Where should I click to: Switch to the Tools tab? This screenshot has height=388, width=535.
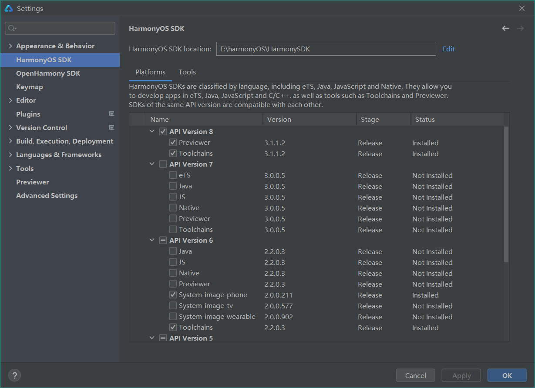tap(187, 72)
